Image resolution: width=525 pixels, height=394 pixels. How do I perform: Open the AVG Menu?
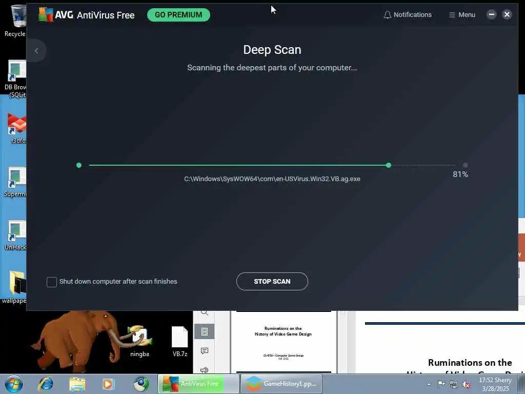[462, 15]
